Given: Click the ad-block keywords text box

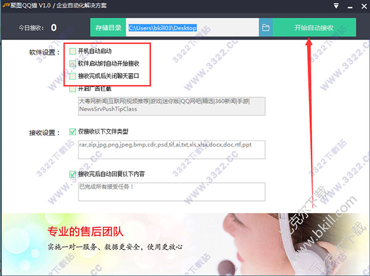Looking at the screenshot, I should [172, 107].
